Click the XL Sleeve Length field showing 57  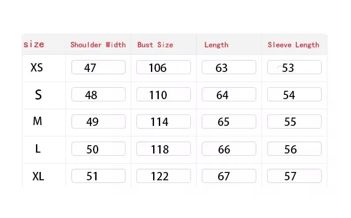(x=294, y=176)
